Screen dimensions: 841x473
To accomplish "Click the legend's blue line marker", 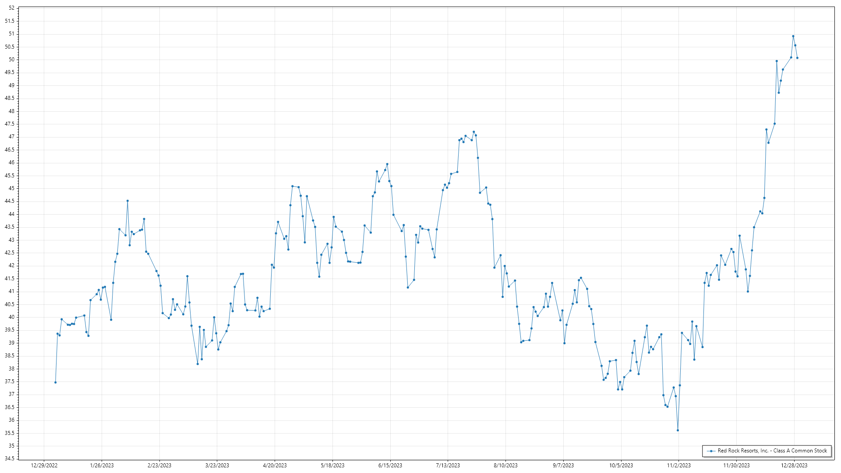I will click(711, 451).
